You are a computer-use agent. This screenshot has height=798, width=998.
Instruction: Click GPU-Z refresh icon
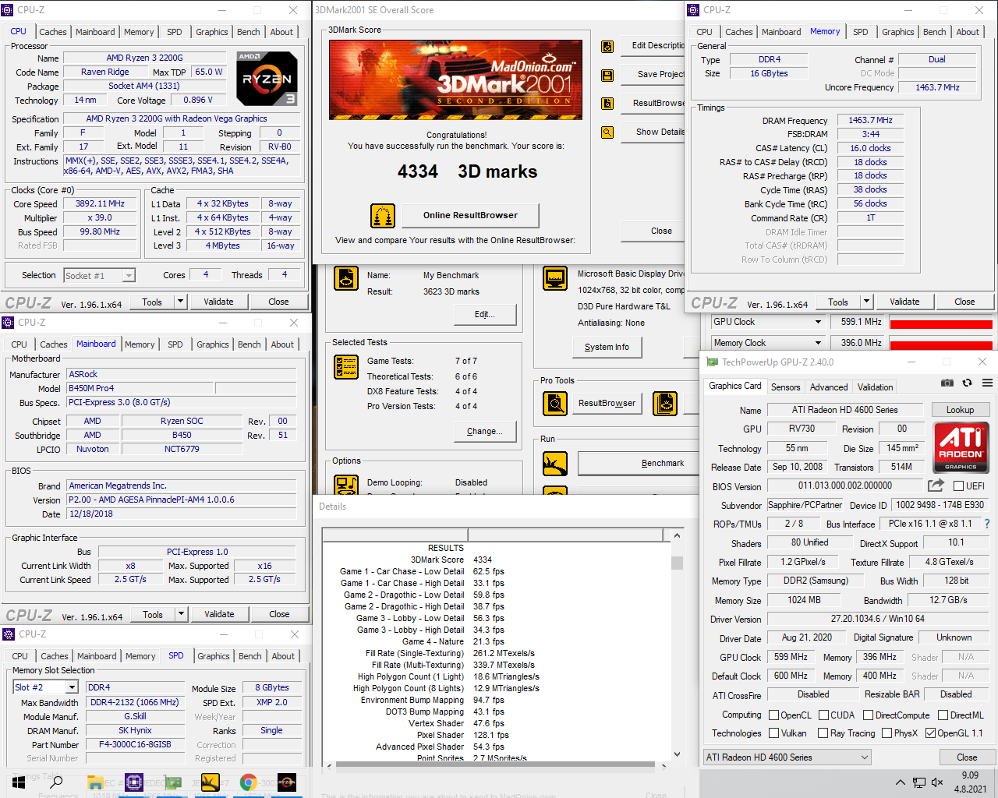[967, 383]
